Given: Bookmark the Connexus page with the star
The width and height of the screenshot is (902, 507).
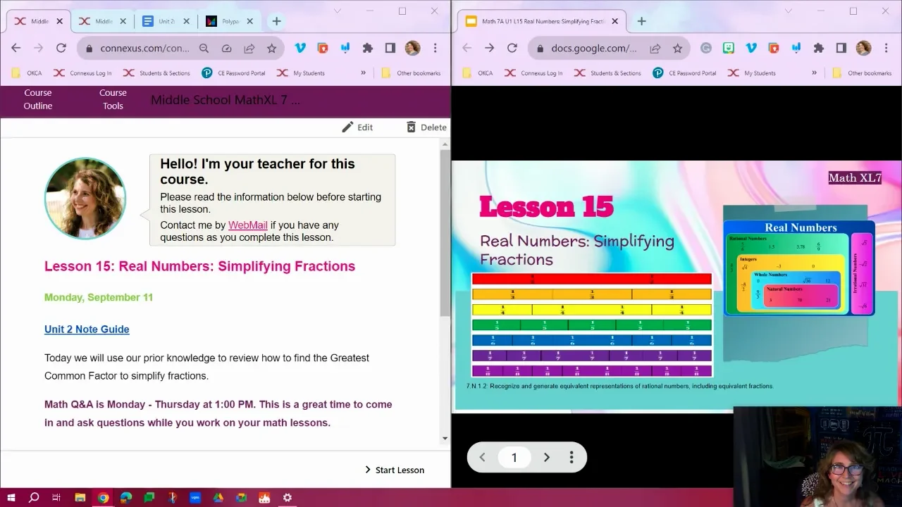Looking at the screenshot, I should click(x=271, y=48).
